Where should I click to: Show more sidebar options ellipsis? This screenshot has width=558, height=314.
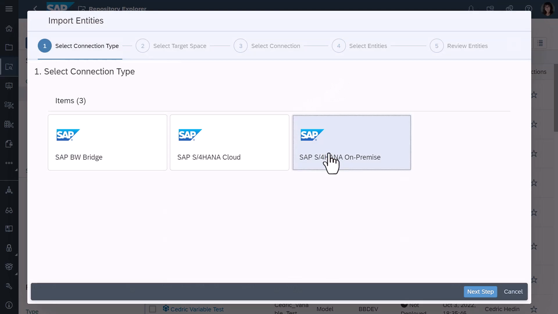9,163
